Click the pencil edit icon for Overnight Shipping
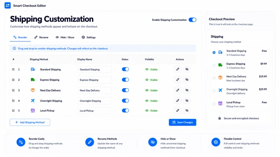 (178, 100)
